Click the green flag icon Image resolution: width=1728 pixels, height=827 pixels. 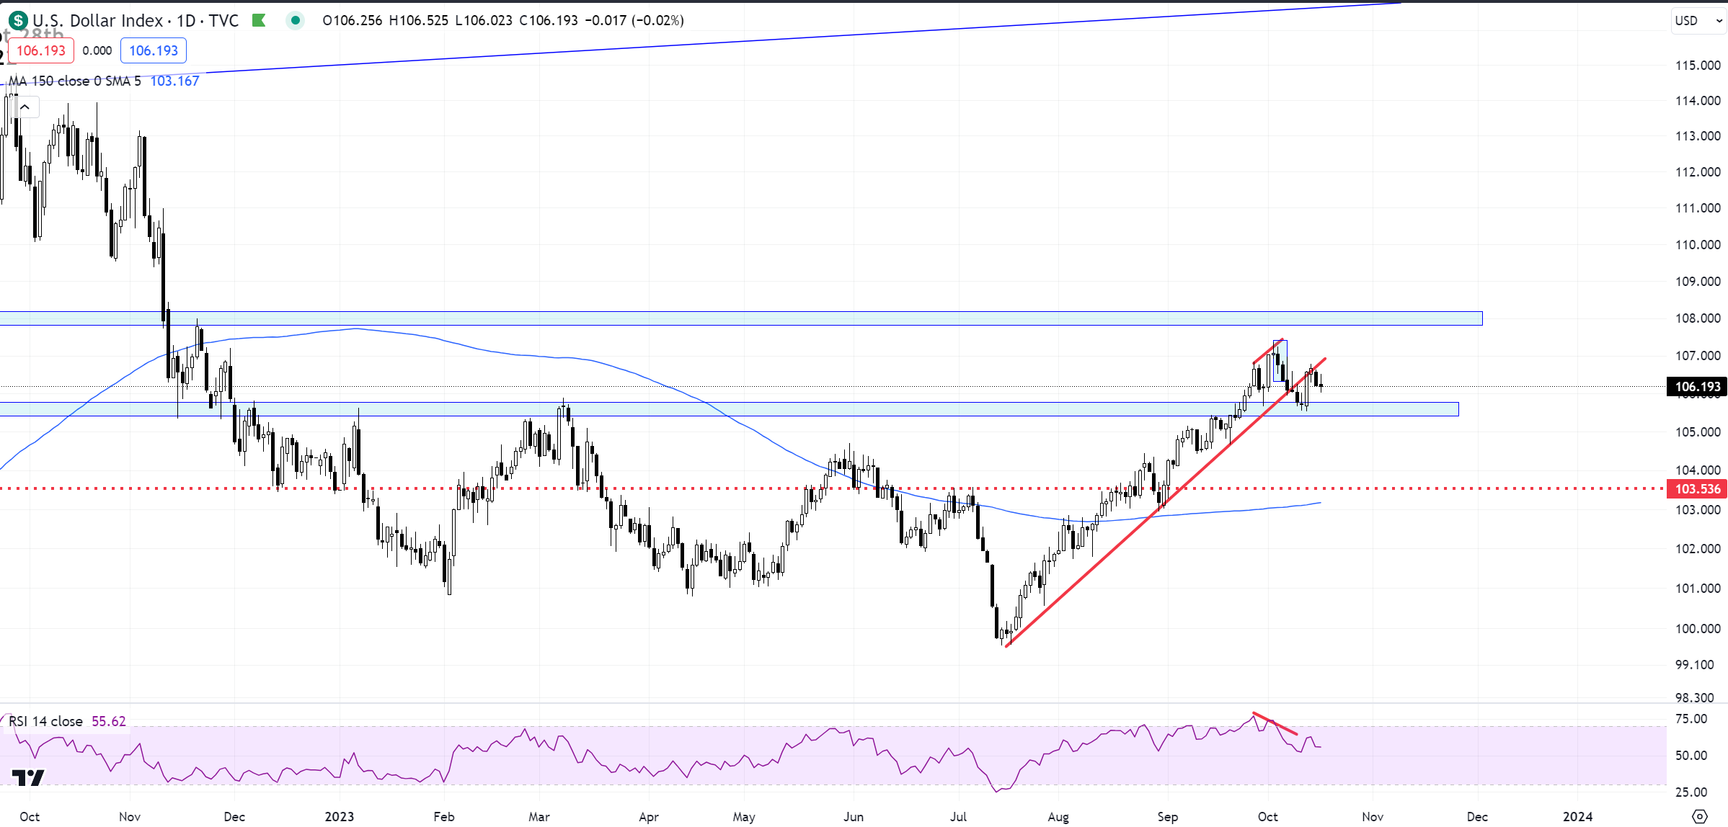point(259,21)
